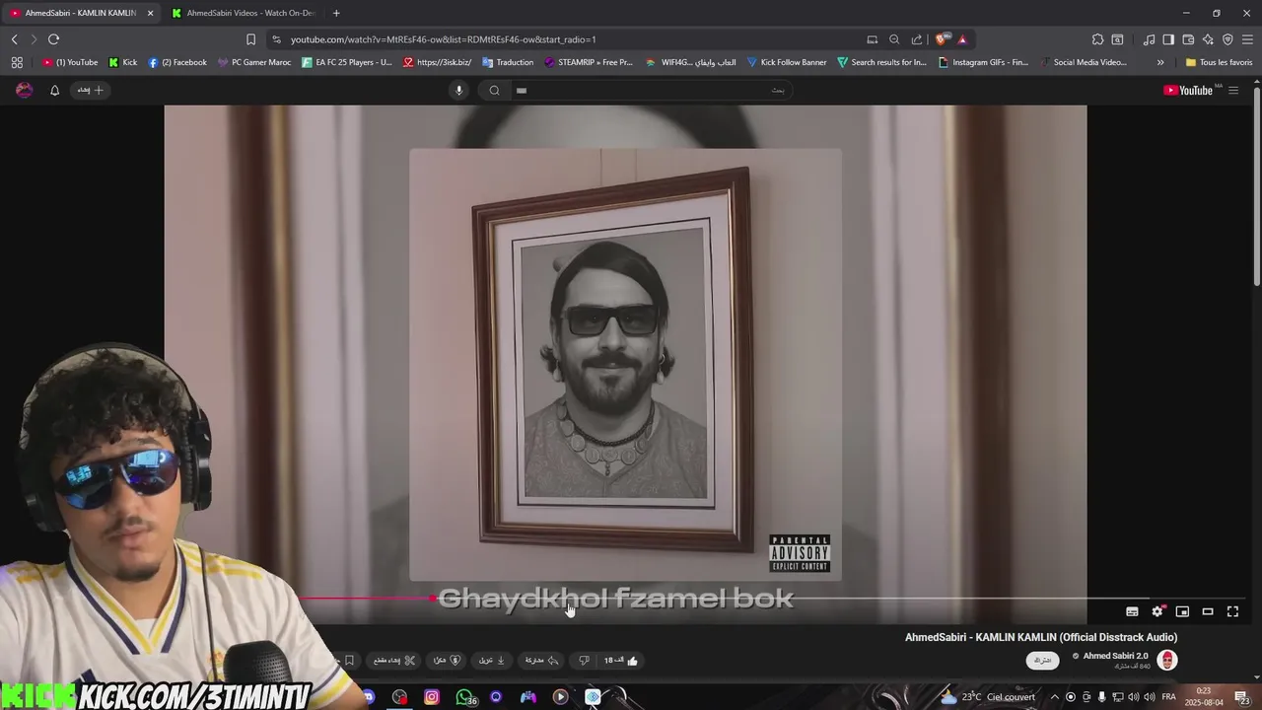Open the video player settings gear
This screenshot has width=1262, height=710.
(1157, 611)
